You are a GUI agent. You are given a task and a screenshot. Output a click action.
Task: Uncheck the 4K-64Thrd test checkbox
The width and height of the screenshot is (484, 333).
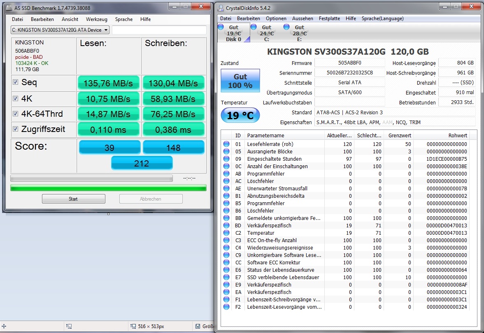pos(16,113)
